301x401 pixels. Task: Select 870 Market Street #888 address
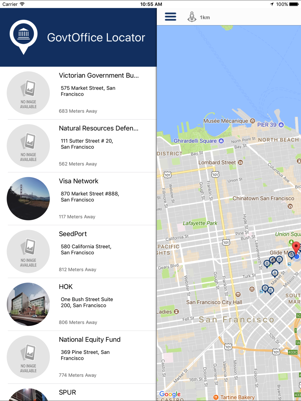click(90, 197)
